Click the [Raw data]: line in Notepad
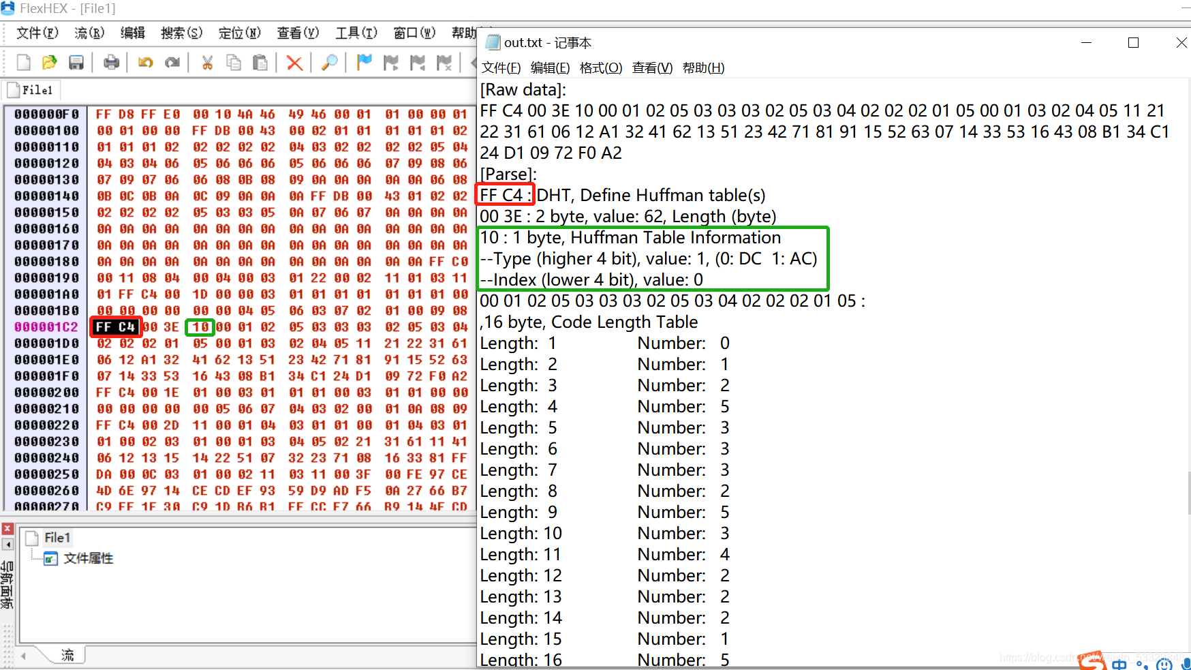Image resolution: width=1191 pixels, height=670 pixels. click(x=523, y=90)
